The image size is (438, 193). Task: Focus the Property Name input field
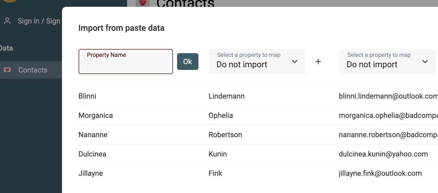click(126, 63)
